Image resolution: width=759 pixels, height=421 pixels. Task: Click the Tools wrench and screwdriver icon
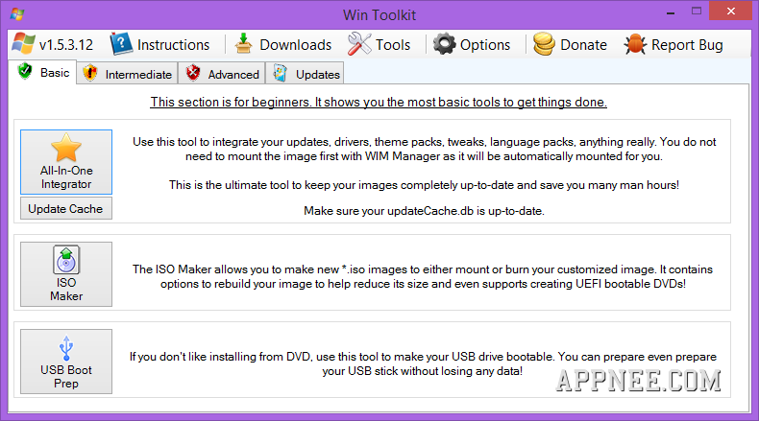(x=359, y=44)
